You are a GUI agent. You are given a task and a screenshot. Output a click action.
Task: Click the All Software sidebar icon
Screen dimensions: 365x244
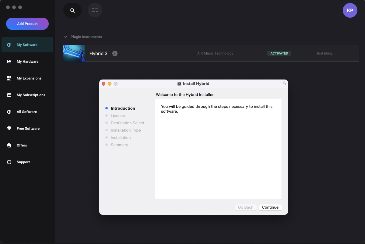point(9,112)
